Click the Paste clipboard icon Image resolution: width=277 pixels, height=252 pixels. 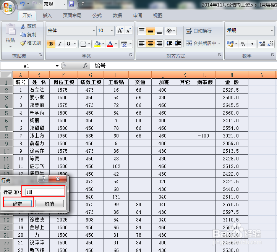(10, 29)
